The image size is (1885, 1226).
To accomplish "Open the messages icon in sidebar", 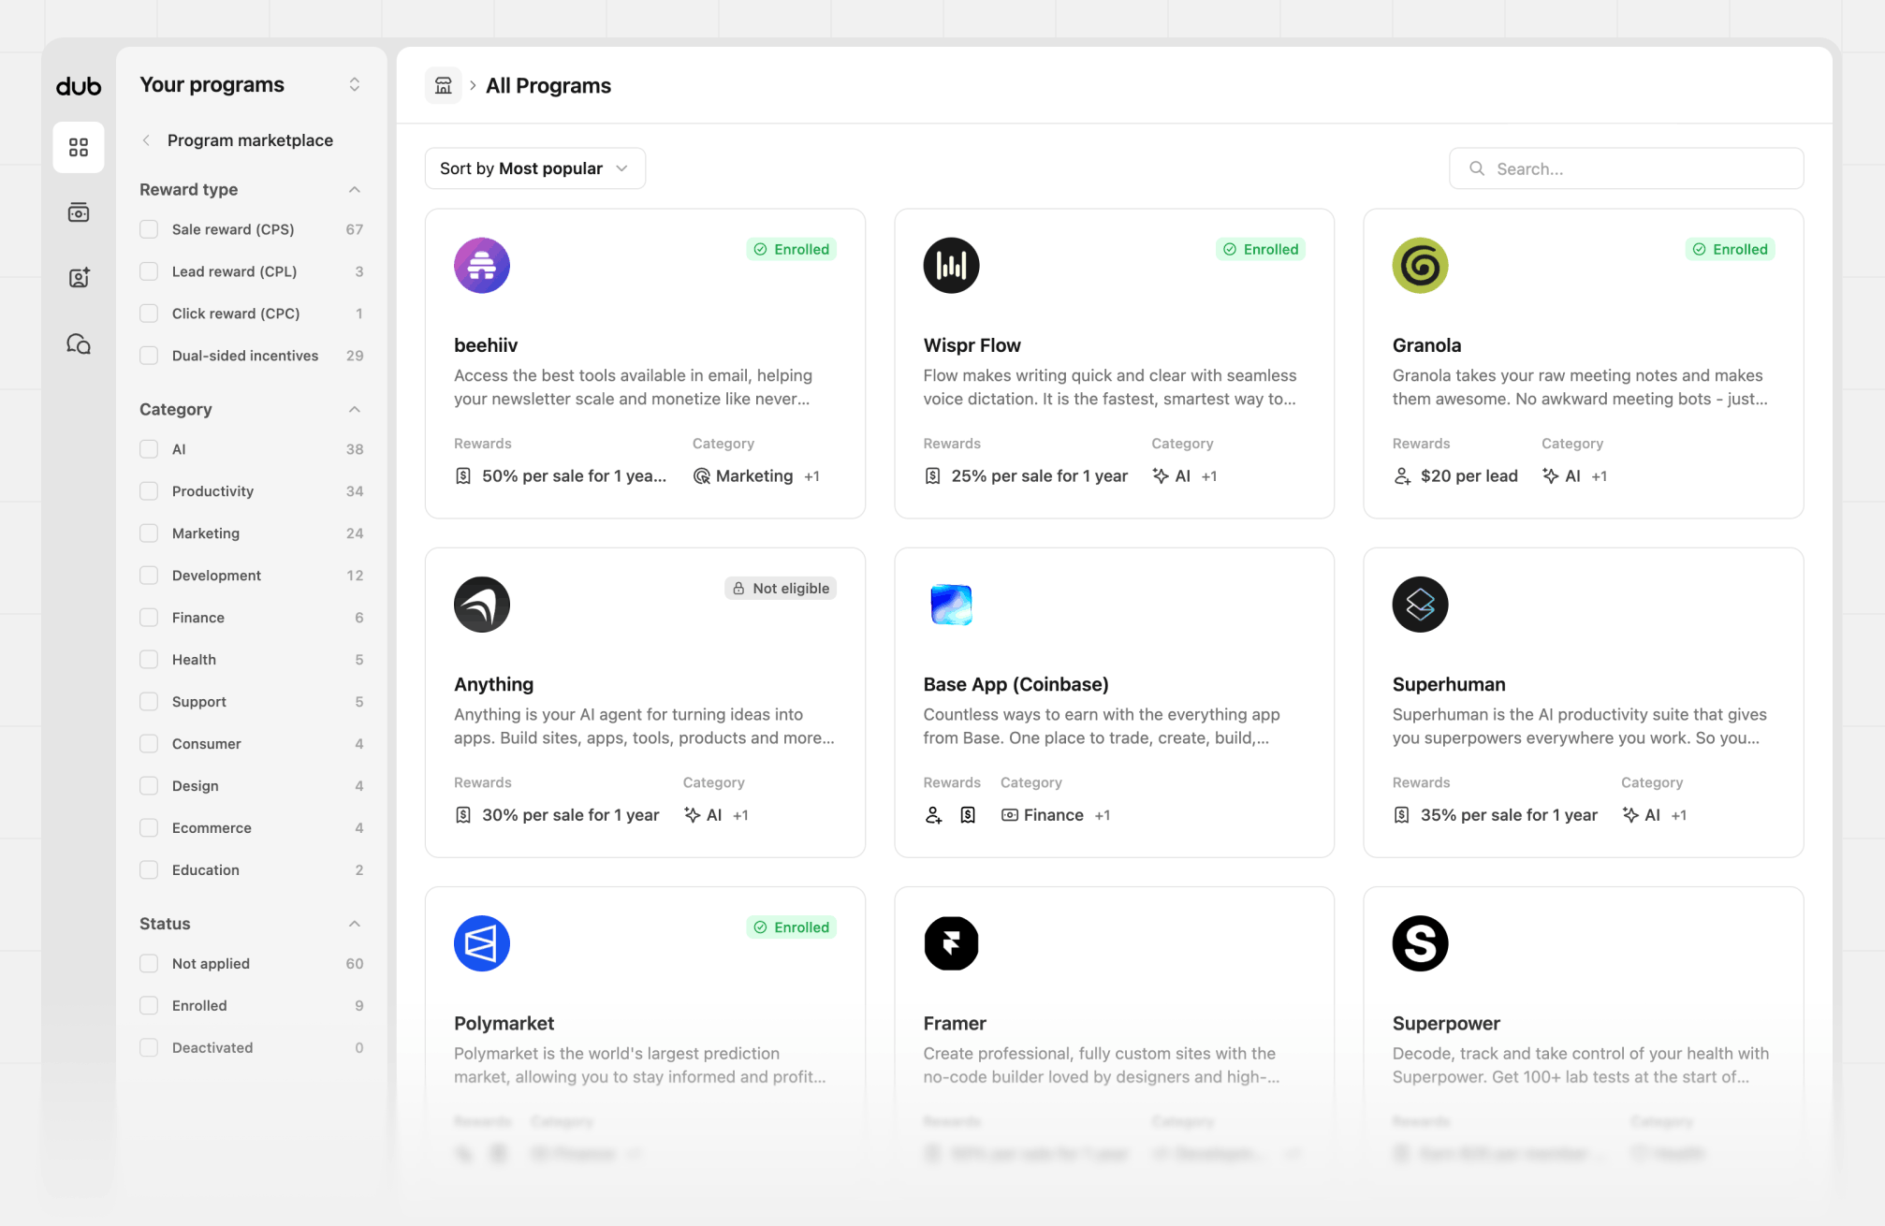I will click(x=79, y=343).
